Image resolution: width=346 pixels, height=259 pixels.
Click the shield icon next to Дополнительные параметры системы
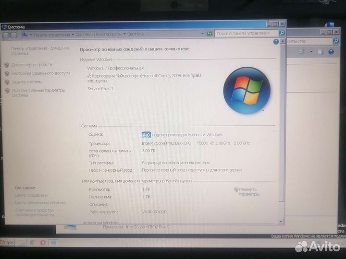point(7,91)
